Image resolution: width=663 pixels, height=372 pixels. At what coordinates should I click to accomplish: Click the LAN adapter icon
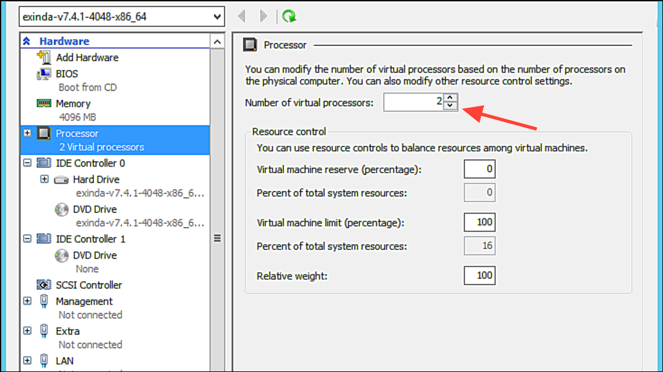click(44, 361)
